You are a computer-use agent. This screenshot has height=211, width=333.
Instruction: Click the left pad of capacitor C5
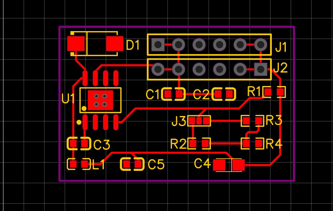(x=127, y=164)
